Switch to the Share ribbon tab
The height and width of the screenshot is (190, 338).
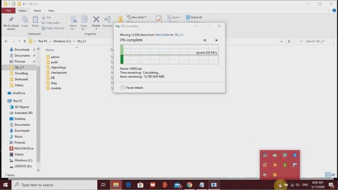click(x=37, y=11)
